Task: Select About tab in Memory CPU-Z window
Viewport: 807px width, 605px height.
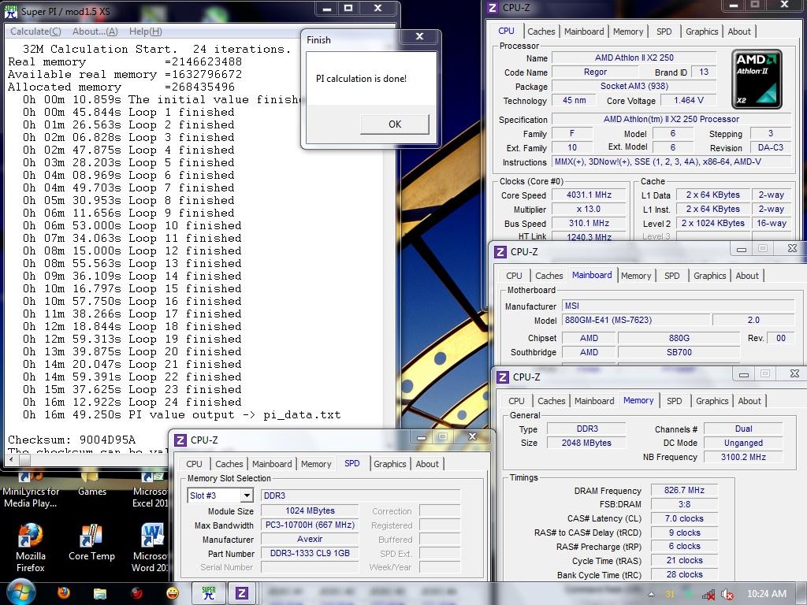Action: (x=749, y=401)
